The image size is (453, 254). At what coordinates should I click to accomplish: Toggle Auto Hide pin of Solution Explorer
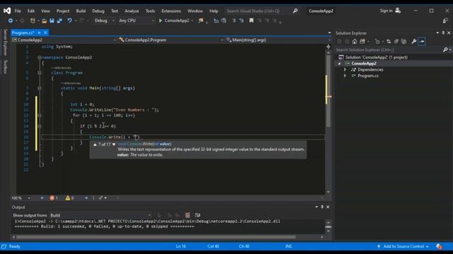tap(443, 33)
